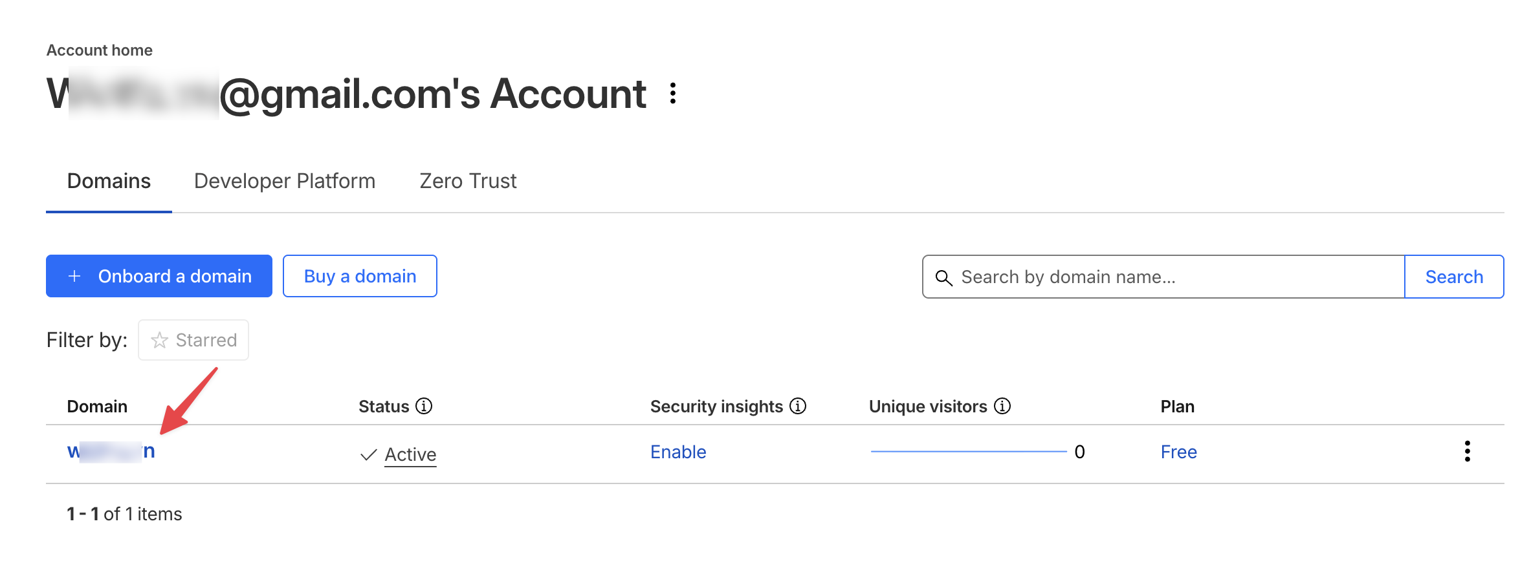The width and height of the screenshot is (1531, 561).
Task: Click the Onboard a domain button
Action: coord(159,276)
